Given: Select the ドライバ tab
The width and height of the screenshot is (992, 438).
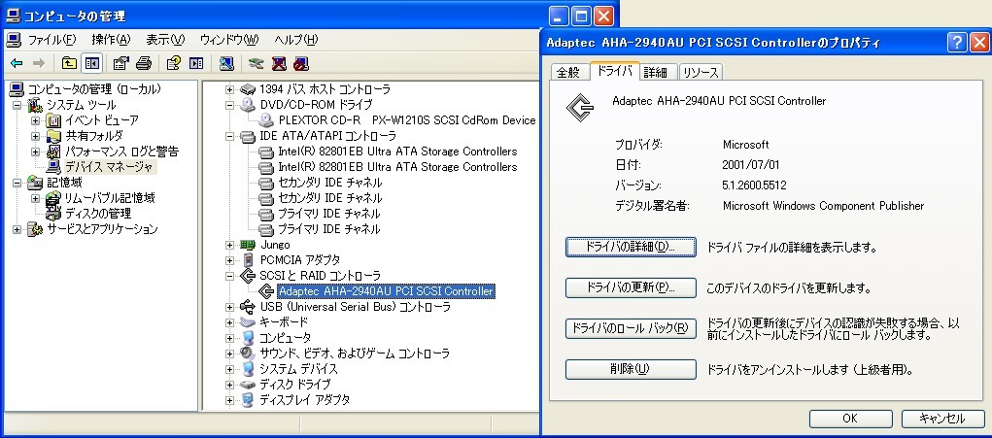Looking at the screenshot, I should point(614,71).
